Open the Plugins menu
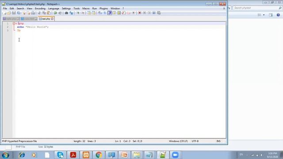The width and height of the screenshot is (283, 159). [x=103, y=8]
